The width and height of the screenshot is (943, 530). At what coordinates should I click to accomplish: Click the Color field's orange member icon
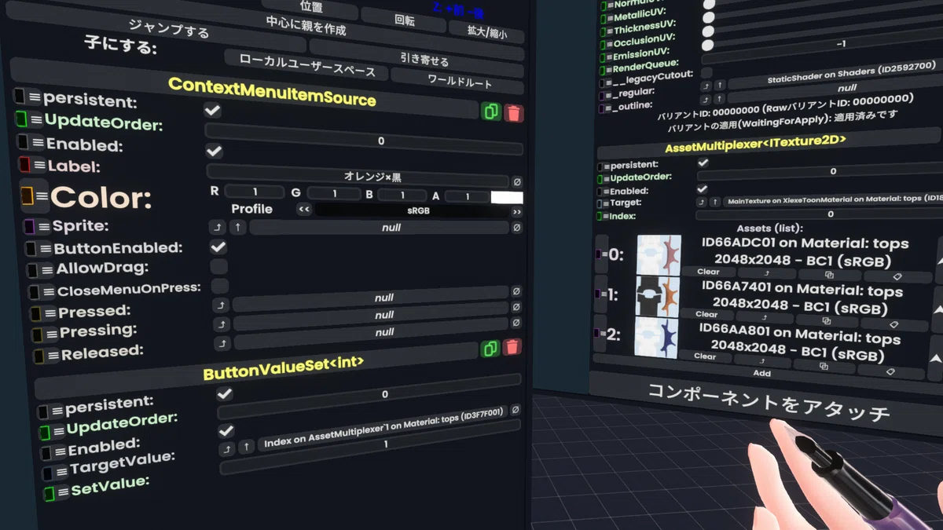(x=27, y=196)
